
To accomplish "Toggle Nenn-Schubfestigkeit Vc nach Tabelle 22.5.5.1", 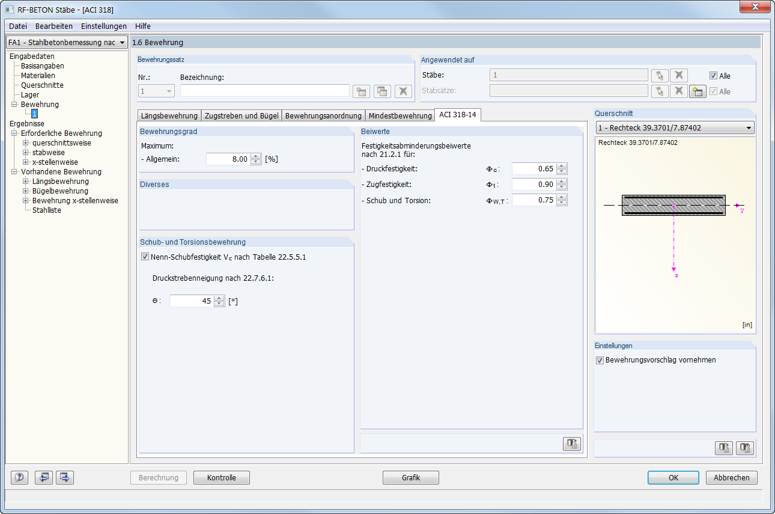I will point(144,257).
